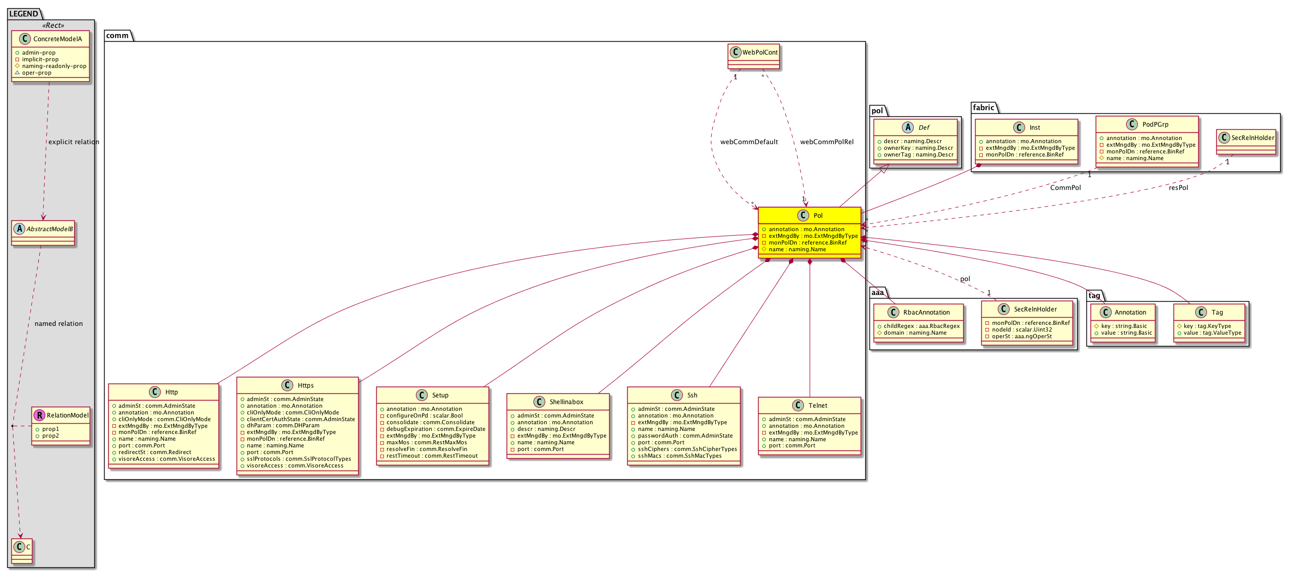Click the webCommPolRel relation label
Screen dimensions: 1291x573
coord(827,142)
